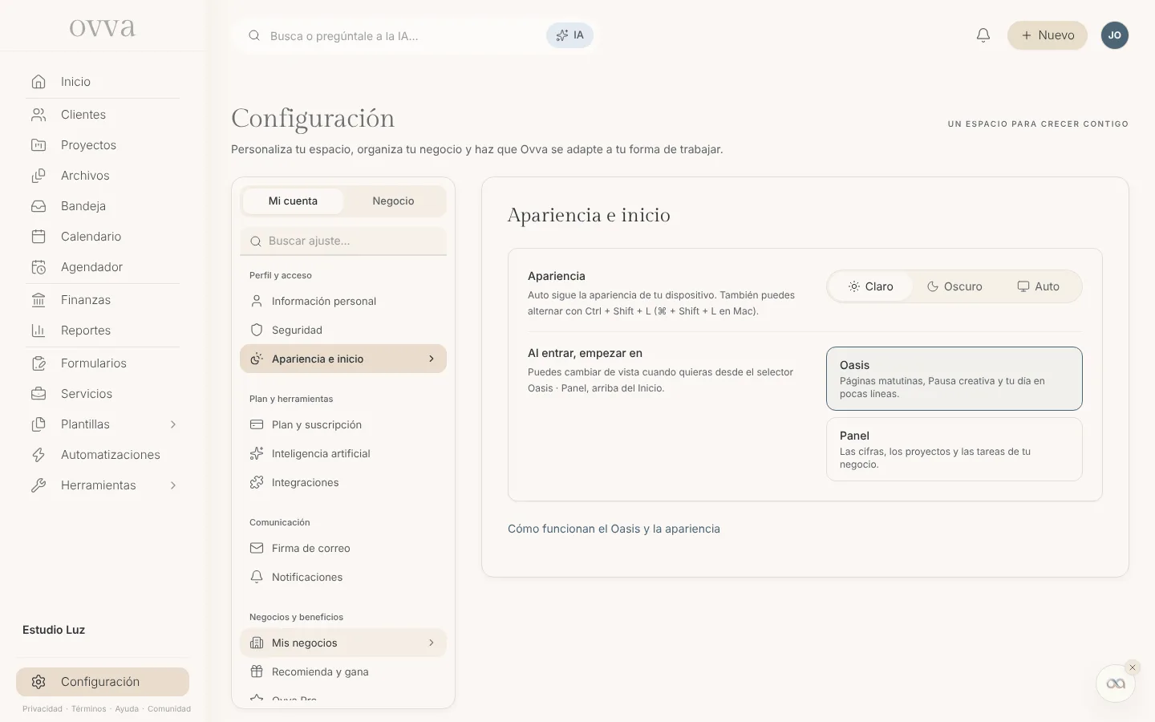Open Bandeja inbox
The width and height of the screenshot is (1155, 722).
click(103, 206)
